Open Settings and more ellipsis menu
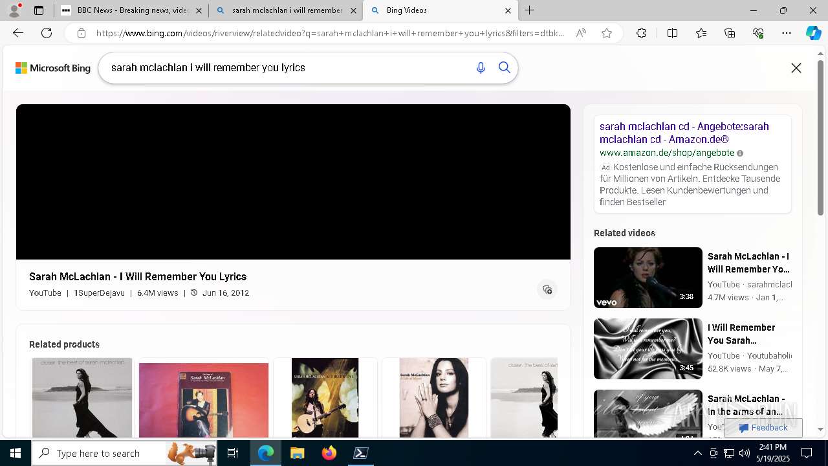 tap(787, 33)
